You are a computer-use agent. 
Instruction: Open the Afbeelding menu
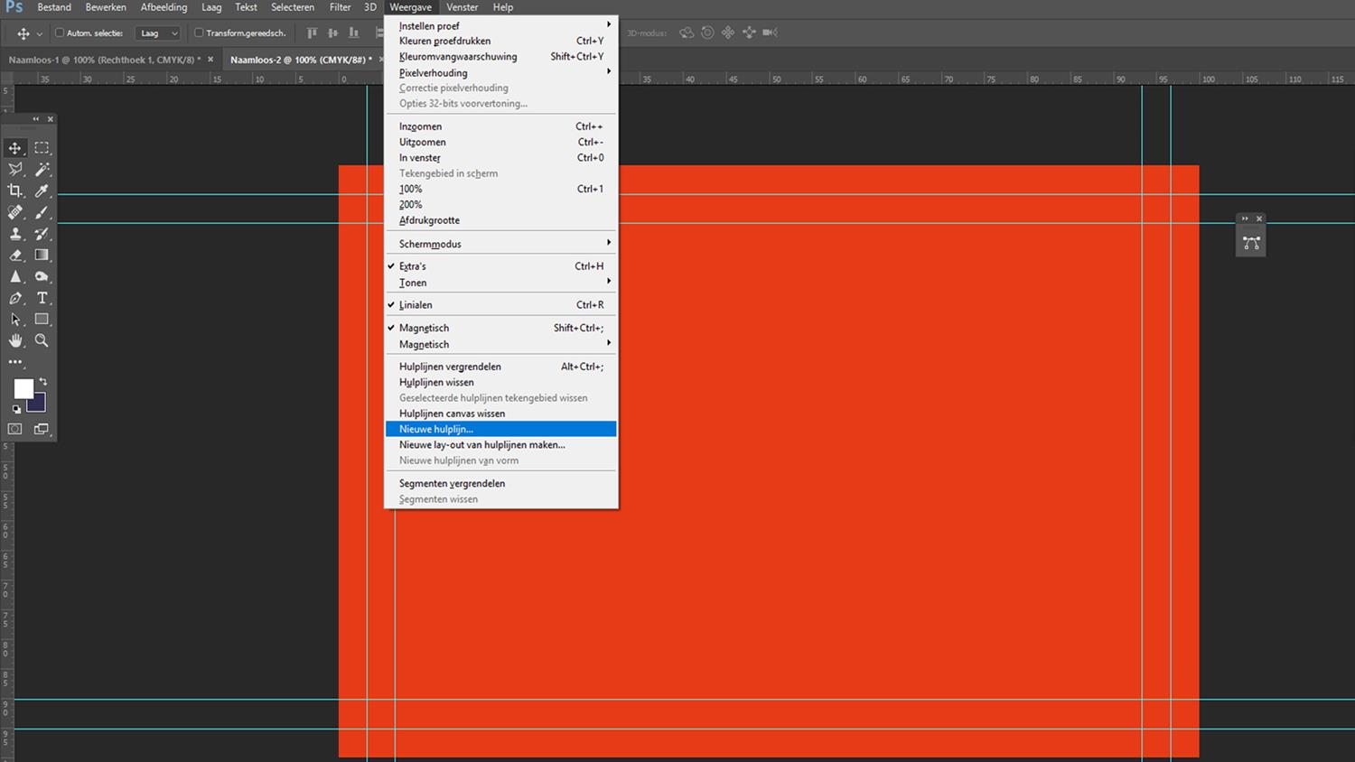coord(164,7)
